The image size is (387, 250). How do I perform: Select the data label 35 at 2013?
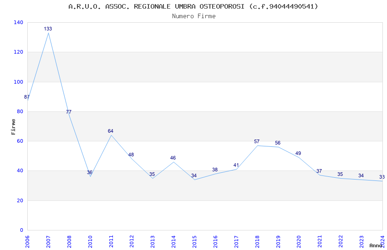pos(152,174)
